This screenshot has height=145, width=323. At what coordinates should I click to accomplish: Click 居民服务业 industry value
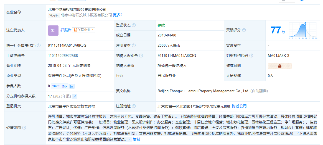tap(167, 76)
